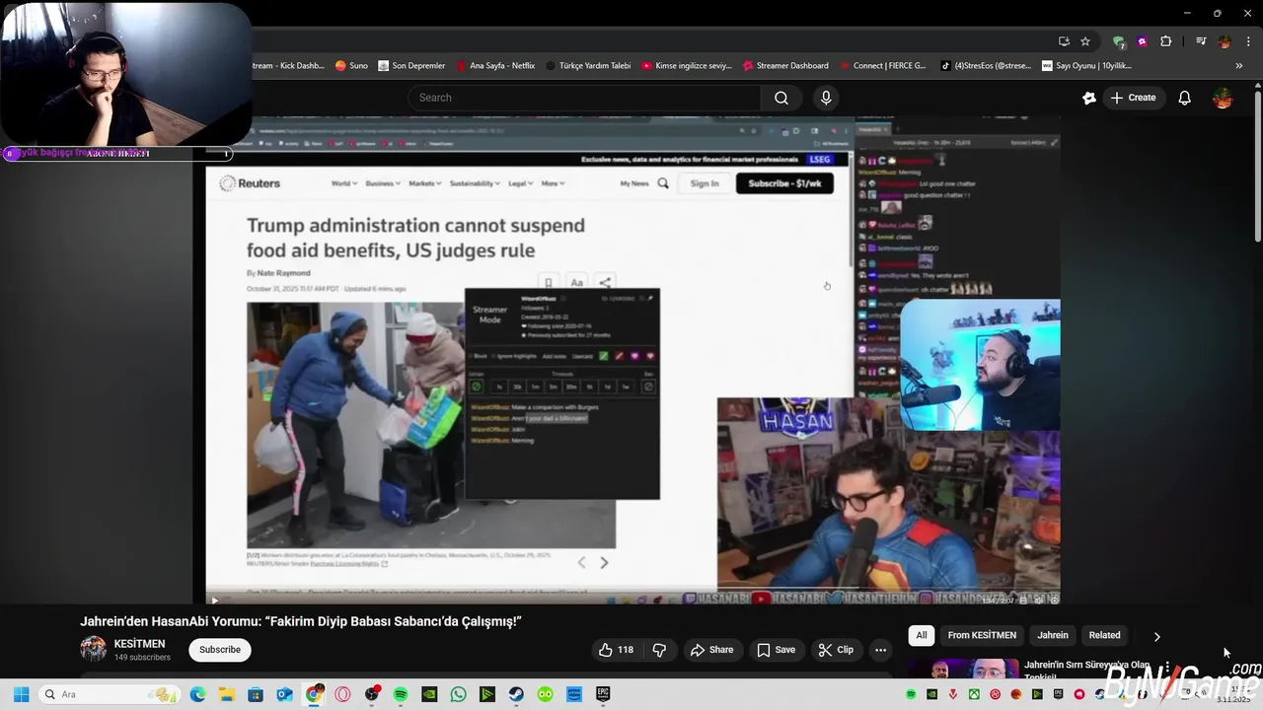Screen dimensions: 1263x710
Task: Open Prime Video from the taskbar
Action: point(574,694)
